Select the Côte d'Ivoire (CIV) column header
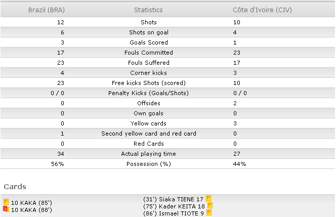Viewport: 336px width, 217px height. pyautogui.click(x=262, y=10)
